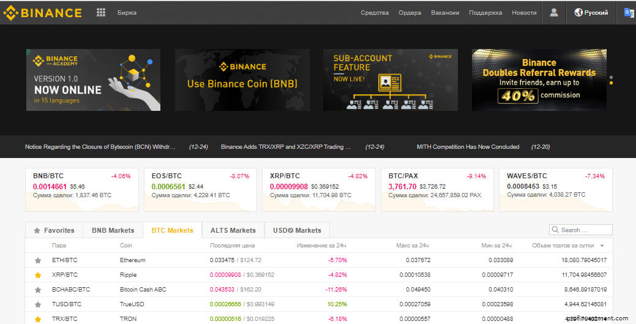Switch to Favorites tab

[54, 230]
